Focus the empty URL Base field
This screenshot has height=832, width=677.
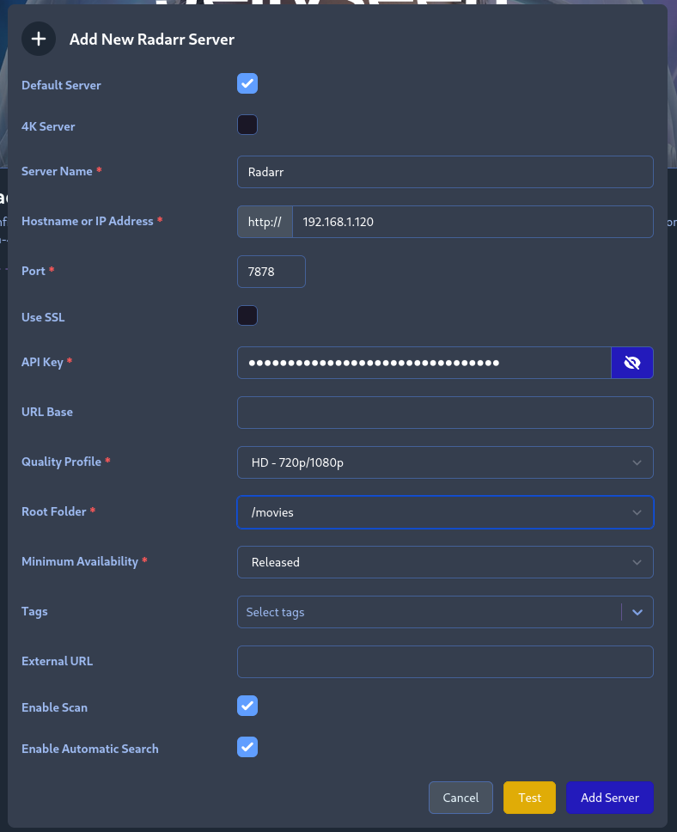coord(445,413)
